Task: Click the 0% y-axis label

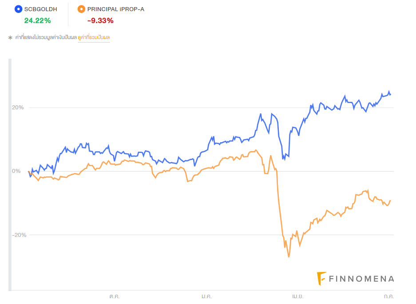Action: coord(18,171)
